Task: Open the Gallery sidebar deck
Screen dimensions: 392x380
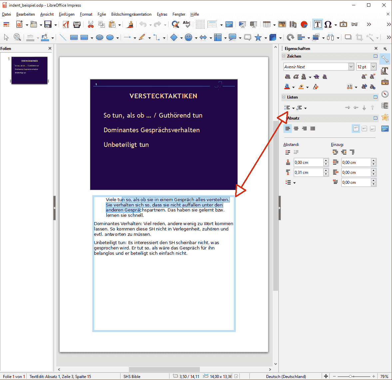Action: 385,82
